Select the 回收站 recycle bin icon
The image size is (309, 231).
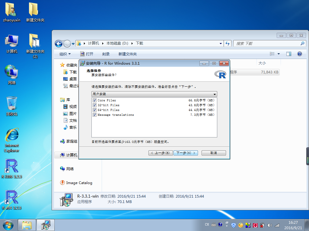[x=12, y=106]
